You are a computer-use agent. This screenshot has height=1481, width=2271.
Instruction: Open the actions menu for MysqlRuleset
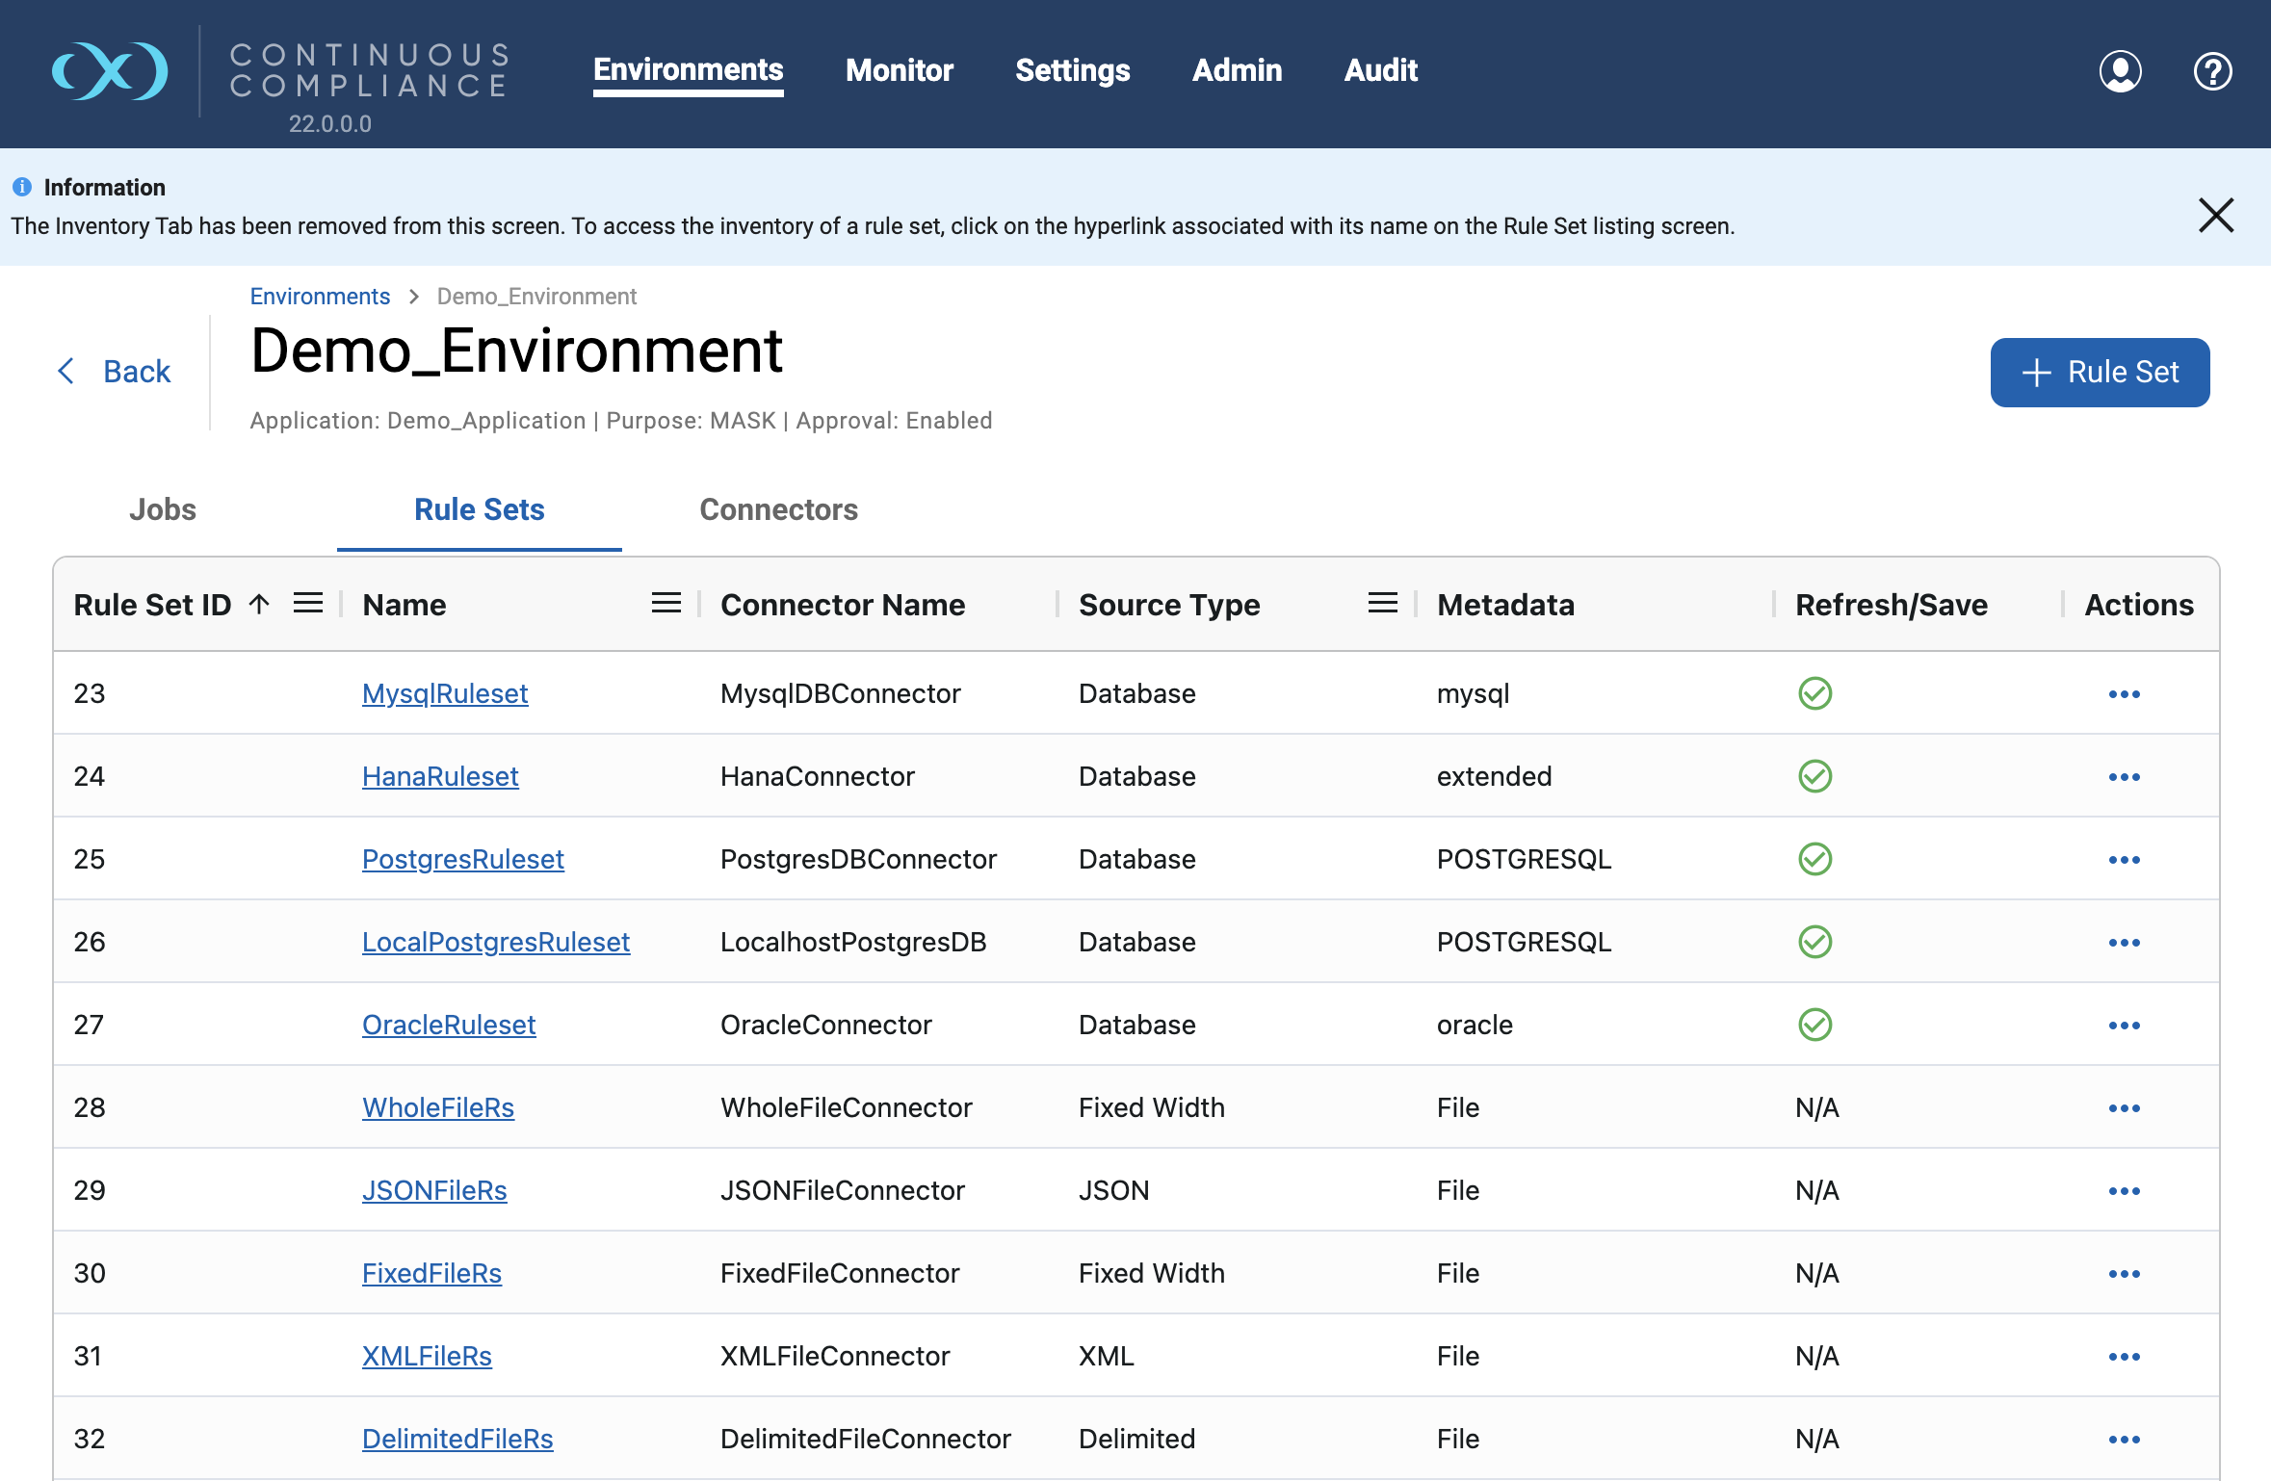pyautogui.click(x=2125, y=693)
